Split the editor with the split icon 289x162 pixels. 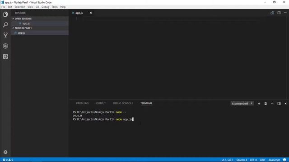point(279,13)
